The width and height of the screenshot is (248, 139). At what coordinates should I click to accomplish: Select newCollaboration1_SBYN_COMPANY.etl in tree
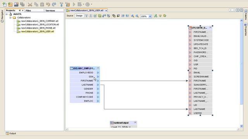point(40,21)
